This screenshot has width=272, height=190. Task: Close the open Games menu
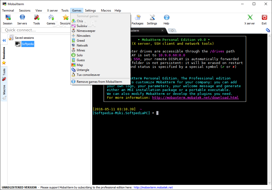point(77,11)
